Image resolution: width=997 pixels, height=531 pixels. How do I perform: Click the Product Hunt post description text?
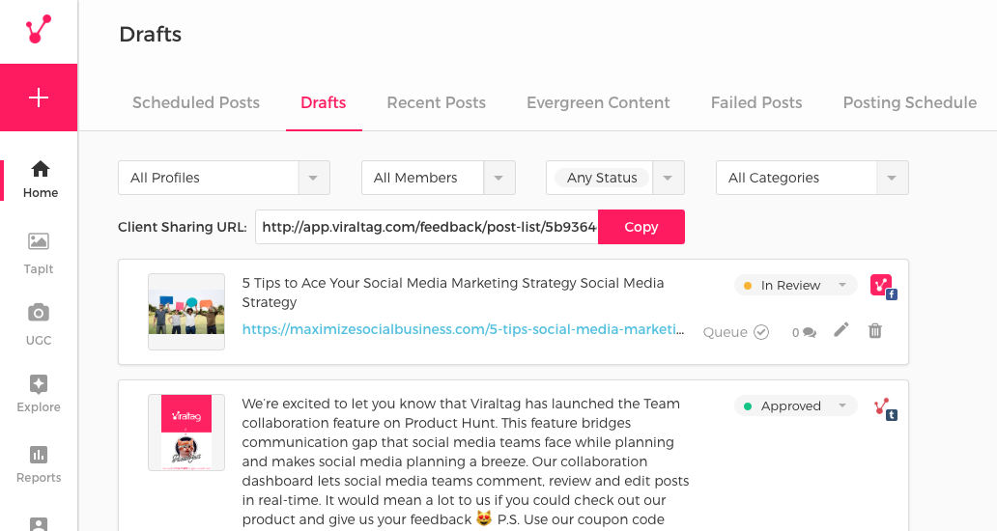point(466,461)
